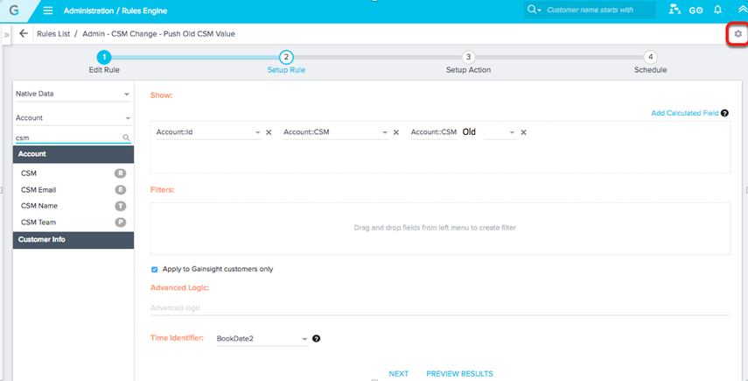Screen dimensions: 748x381
Task: Click Add Calculated Field link
Action: (x=684, y=113)
